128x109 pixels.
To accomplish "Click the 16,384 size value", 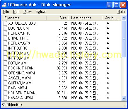I will [x=62, y=43].
